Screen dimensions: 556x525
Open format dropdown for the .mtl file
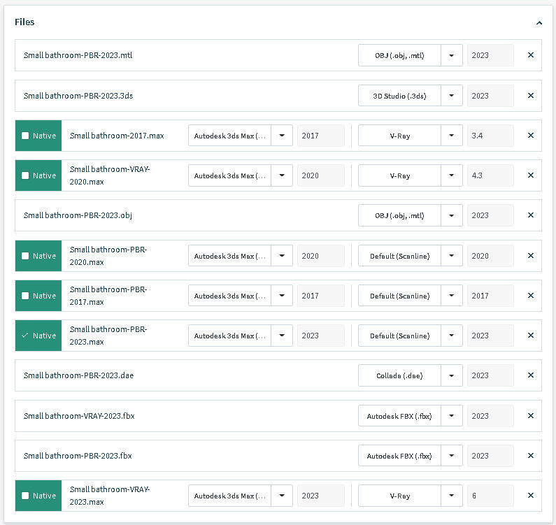click(x=452, y=55)
